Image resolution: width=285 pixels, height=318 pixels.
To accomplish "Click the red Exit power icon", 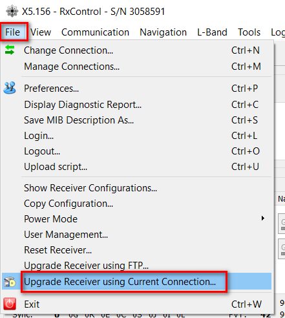I will [10, 304].
